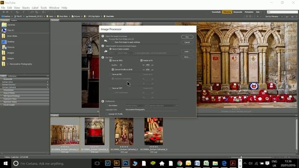Expand the ISO Speed Ratings filter section
The image size is (299, 168).
[x=25, y=96]
